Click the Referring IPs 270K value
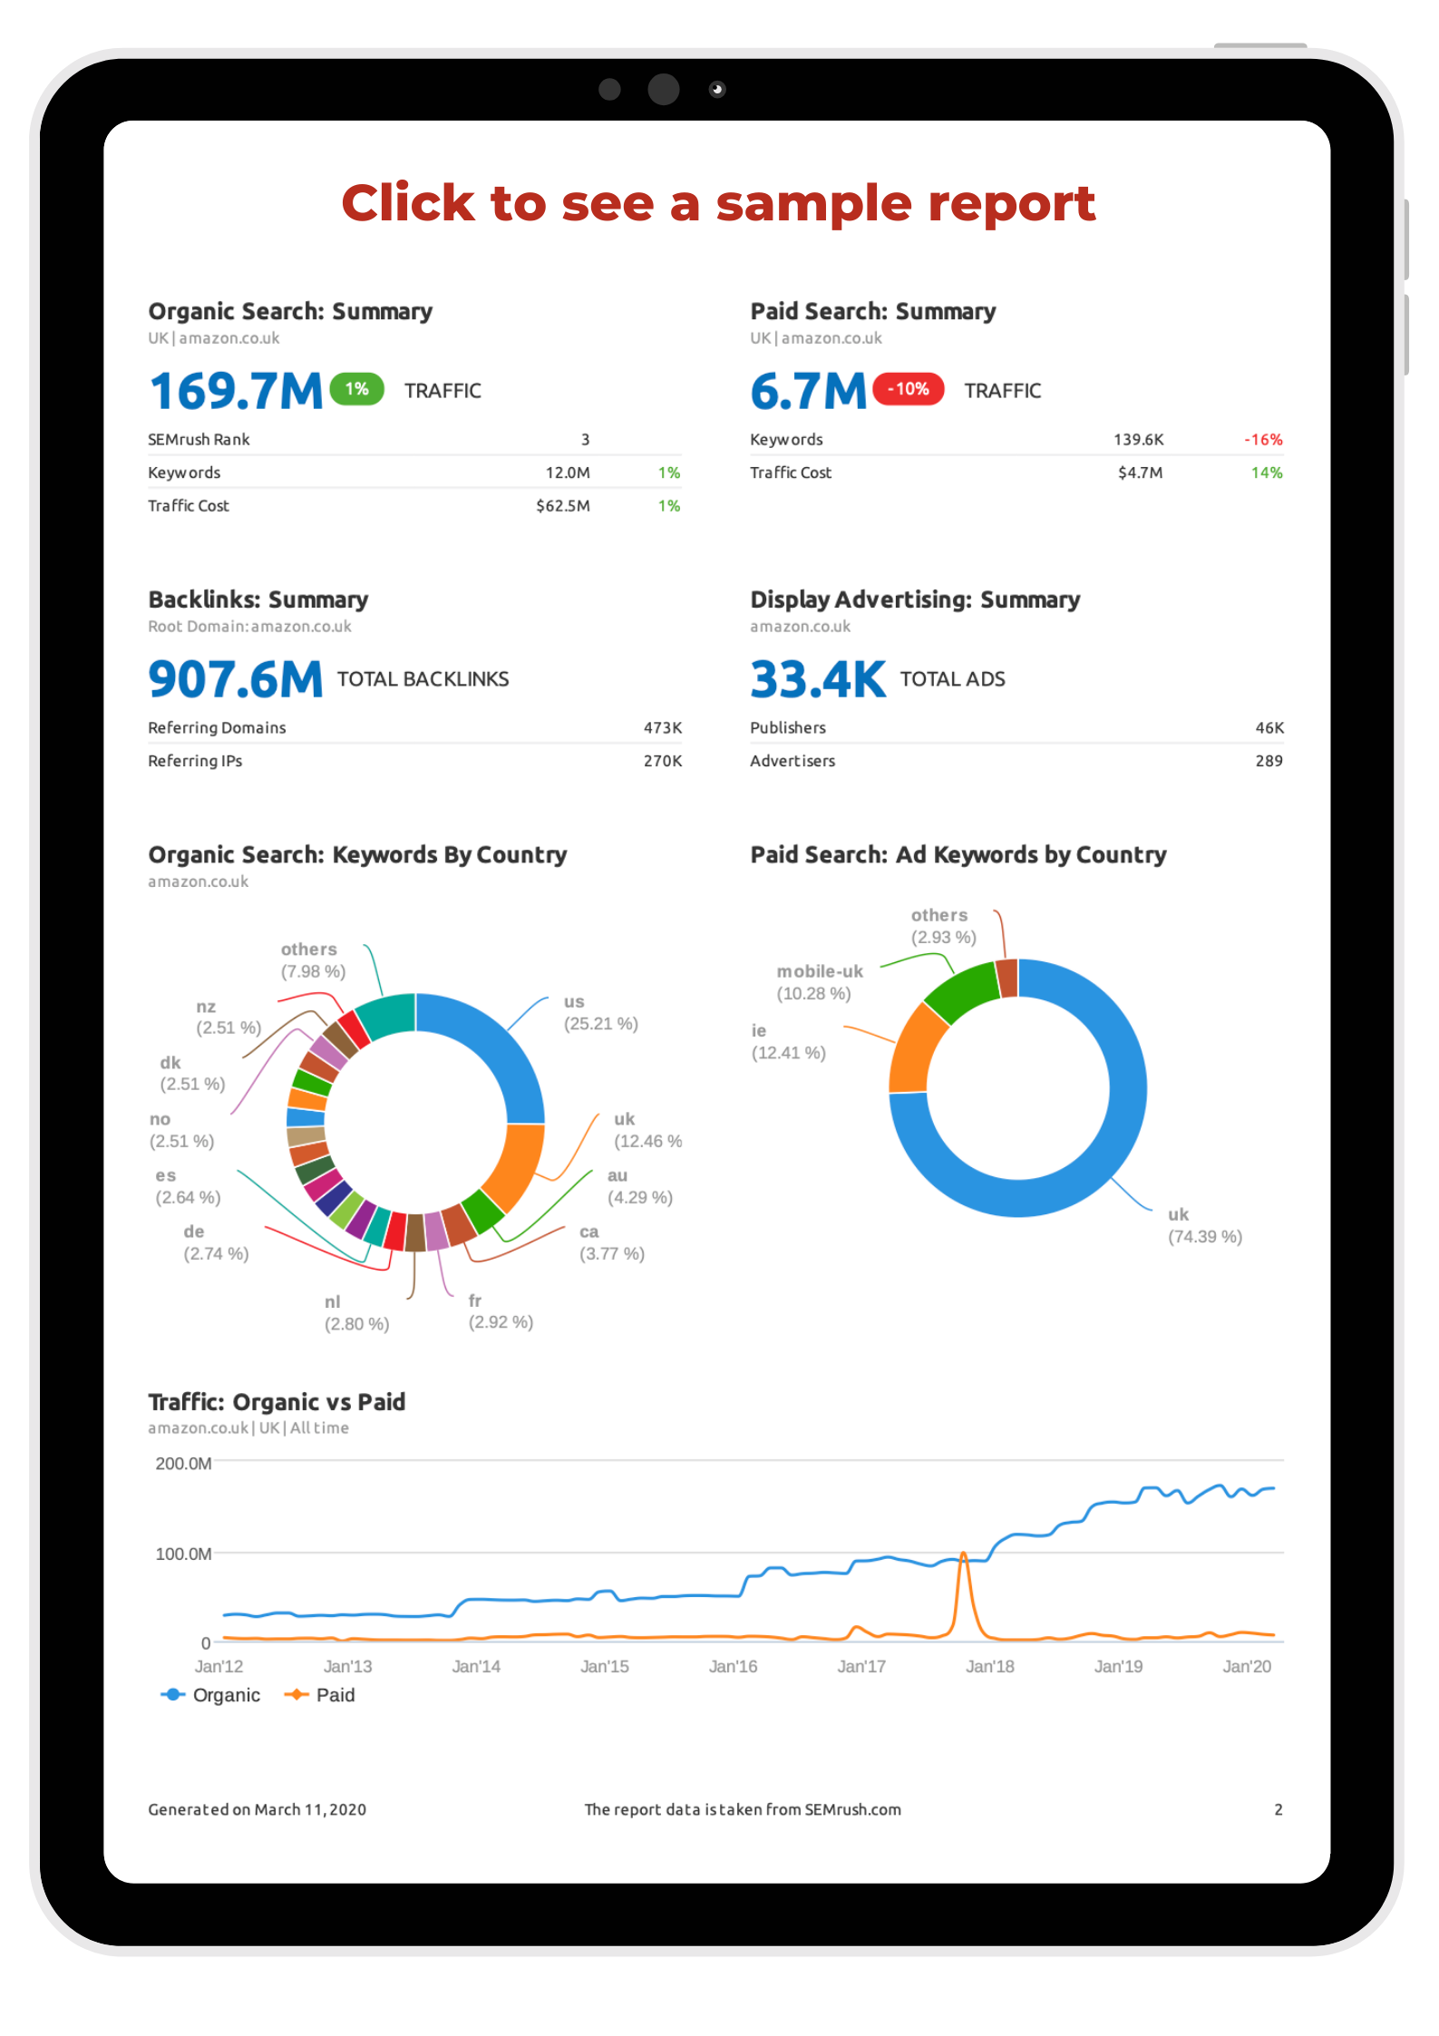Image resolution: width=1439 pixels, height=2036 pixels. pyautogui.click(x=663, y=761)
